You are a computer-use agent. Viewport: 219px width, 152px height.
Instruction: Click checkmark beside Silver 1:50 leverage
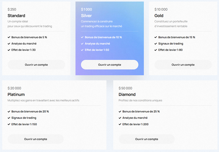pos(82,50)
